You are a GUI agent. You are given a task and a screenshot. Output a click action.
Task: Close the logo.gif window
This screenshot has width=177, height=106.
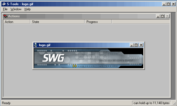pos(141,45)
